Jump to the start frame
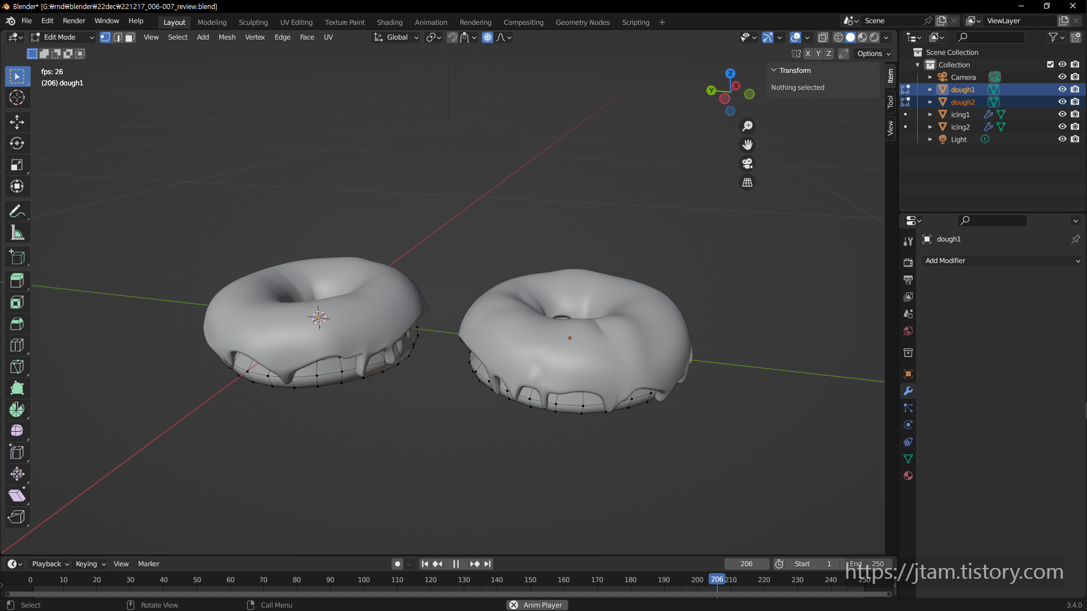The width and height of the screenshot is (1087, 611). click(x=425, y=564)
